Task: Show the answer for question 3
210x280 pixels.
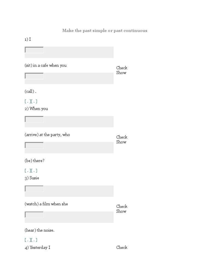Action: click(x=121, y=211)
